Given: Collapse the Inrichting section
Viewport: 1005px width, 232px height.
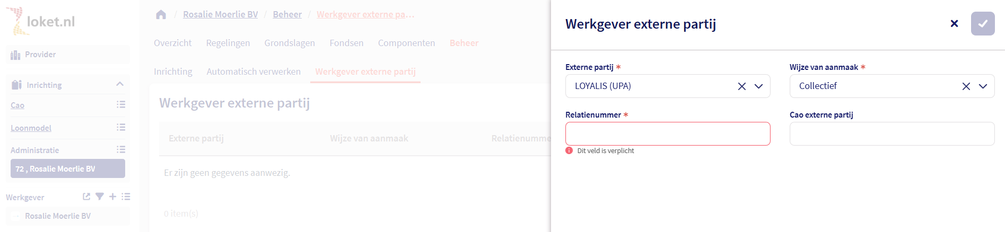Looking at the screenshot, I should tap(120, 84).
